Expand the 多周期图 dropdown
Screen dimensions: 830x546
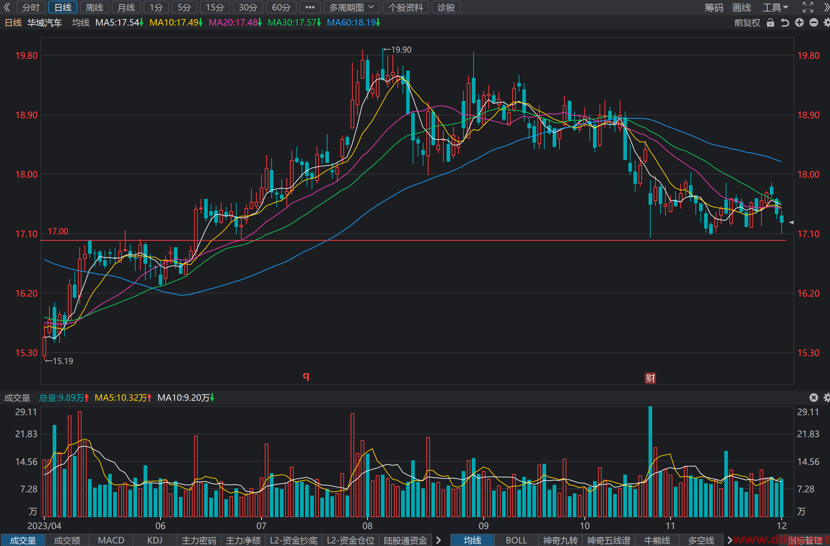click(352, 7)
